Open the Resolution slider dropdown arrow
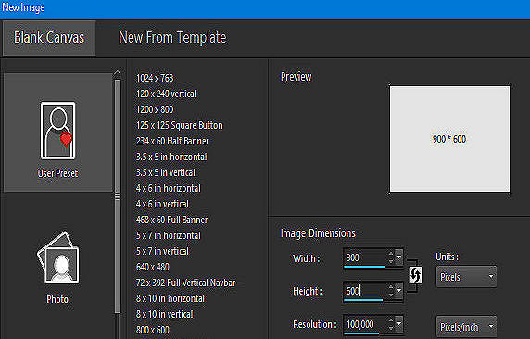This screenshot has height=339, width=530. (x=399, y=324)
